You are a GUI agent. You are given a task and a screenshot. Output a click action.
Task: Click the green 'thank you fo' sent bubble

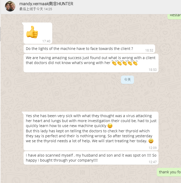coord(169,172)
